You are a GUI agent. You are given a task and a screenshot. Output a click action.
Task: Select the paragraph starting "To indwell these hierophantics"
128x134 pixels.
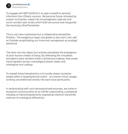click(x=41, y=77)
